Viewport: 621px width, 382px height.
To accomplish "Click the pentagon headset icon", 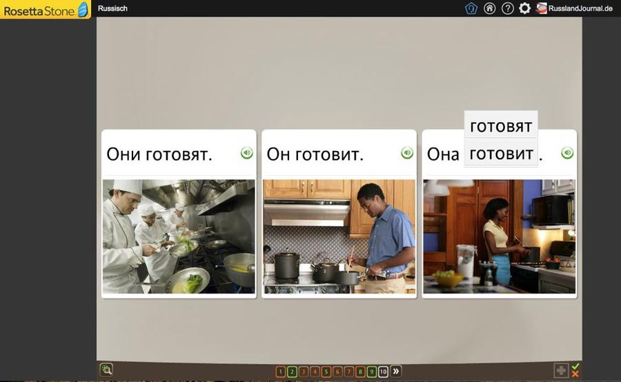I will [471, 8].
